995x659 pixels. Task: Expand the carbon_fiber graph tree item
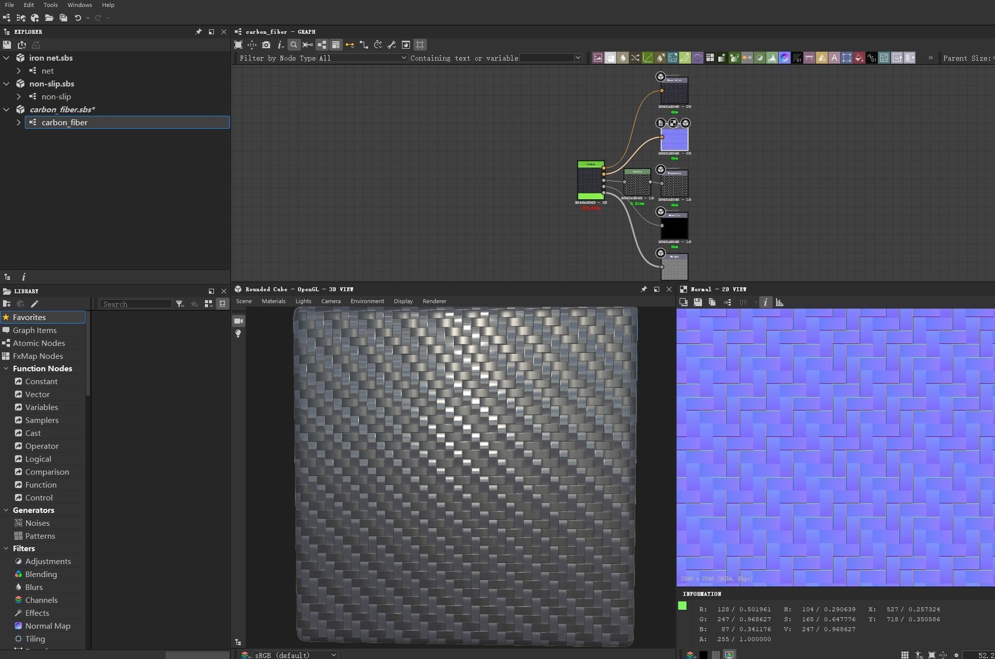pyautogui.click(x=19, y=122)
